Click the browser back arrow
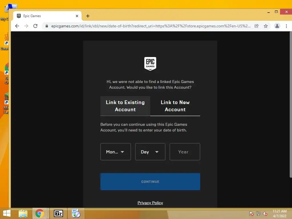Image resolution: width=292 pixels, height=219 pixels. (x=17, y=26)
